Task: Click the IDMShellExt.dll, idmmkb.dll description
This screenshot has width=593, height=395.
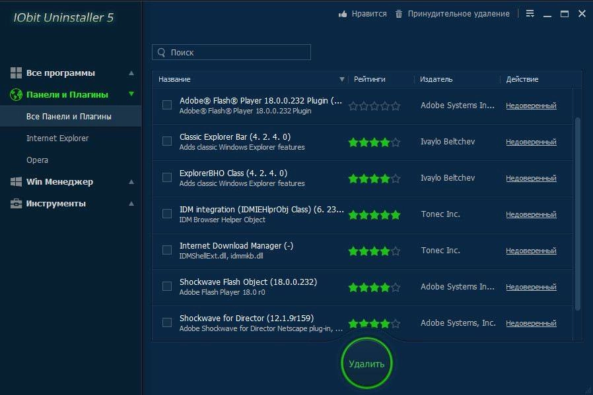Action: pos(221,256)
